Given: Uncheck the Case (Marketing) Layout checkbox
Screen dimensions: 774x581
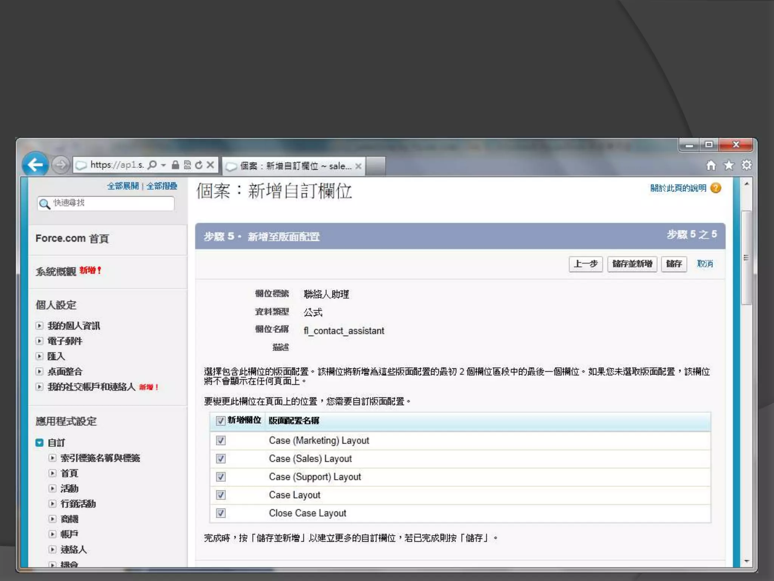Looking at the screenshot, I should [x=221, y=440].
